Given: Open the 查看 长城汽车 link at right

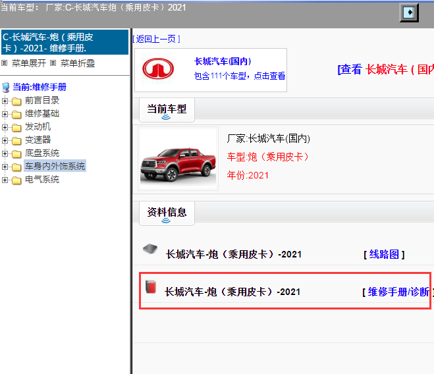Looking at the screenshot, I should pyautogui.click(x=385, y=69).
